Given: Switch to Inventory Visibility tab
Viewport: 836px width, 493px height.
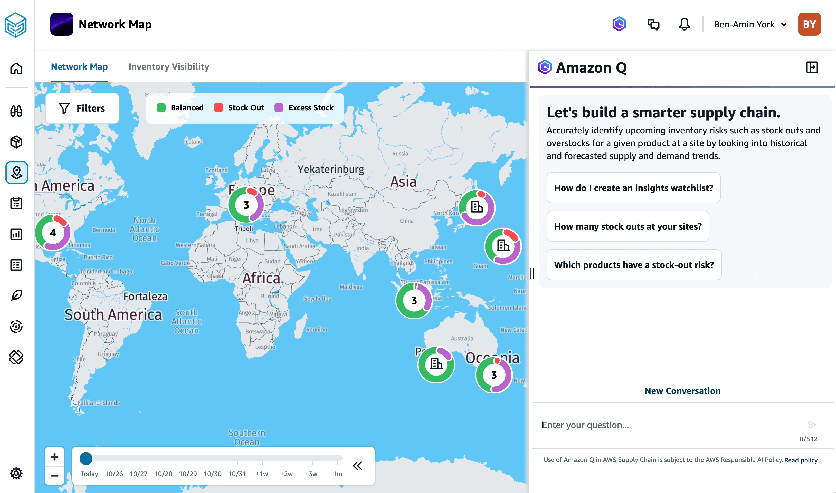Looking at the screenshot, I should (169, 67).
